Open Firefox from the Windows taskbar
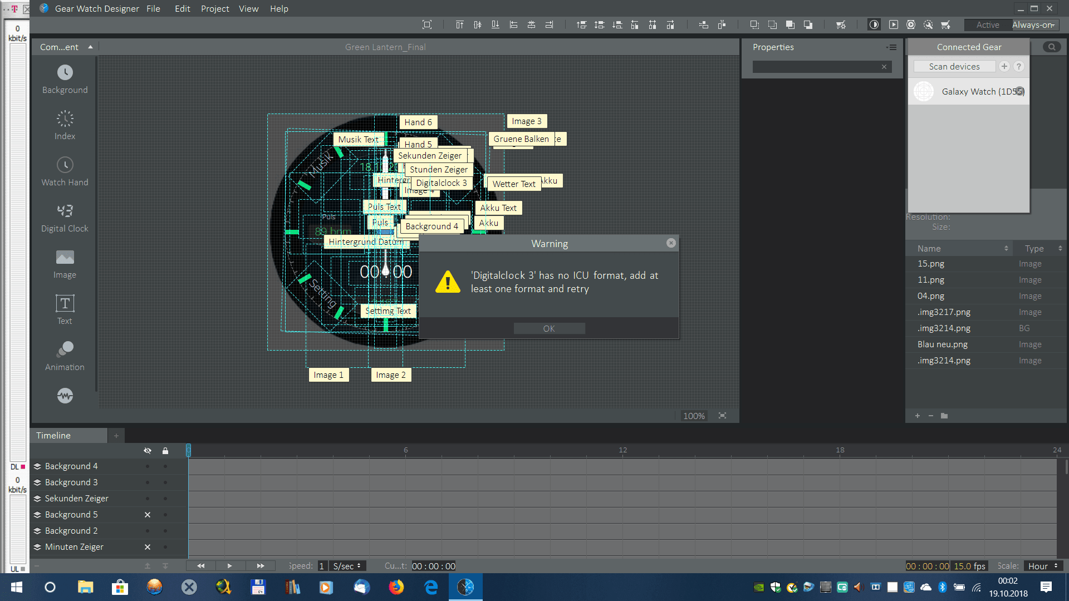The image size is (1069, 601). (x=396, y=587)
